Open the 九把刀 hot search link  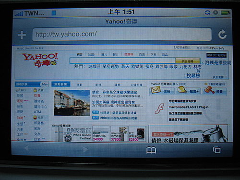pyautogui.click(x=185, y=67)
